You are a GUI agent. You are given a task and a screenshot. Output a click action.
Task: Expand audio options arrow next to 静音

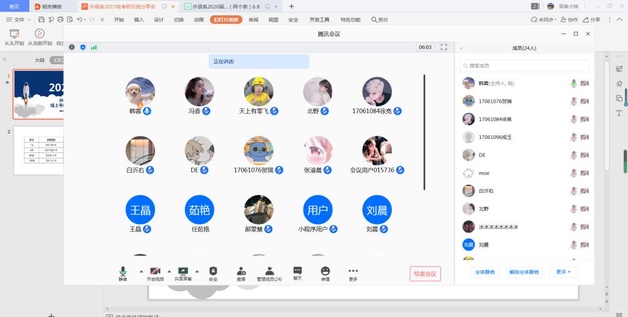click(x=141, y=271)
